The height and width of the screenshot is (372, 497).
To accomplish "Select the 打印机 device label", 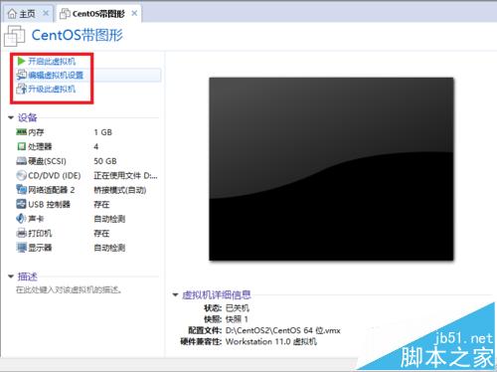I will point(40,233).
